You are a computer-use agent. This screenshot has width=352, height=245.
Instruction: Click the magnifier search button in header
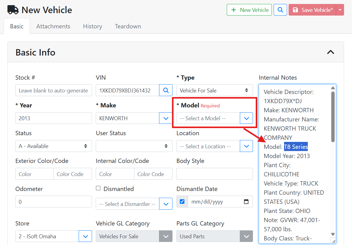tap(280, 10)
